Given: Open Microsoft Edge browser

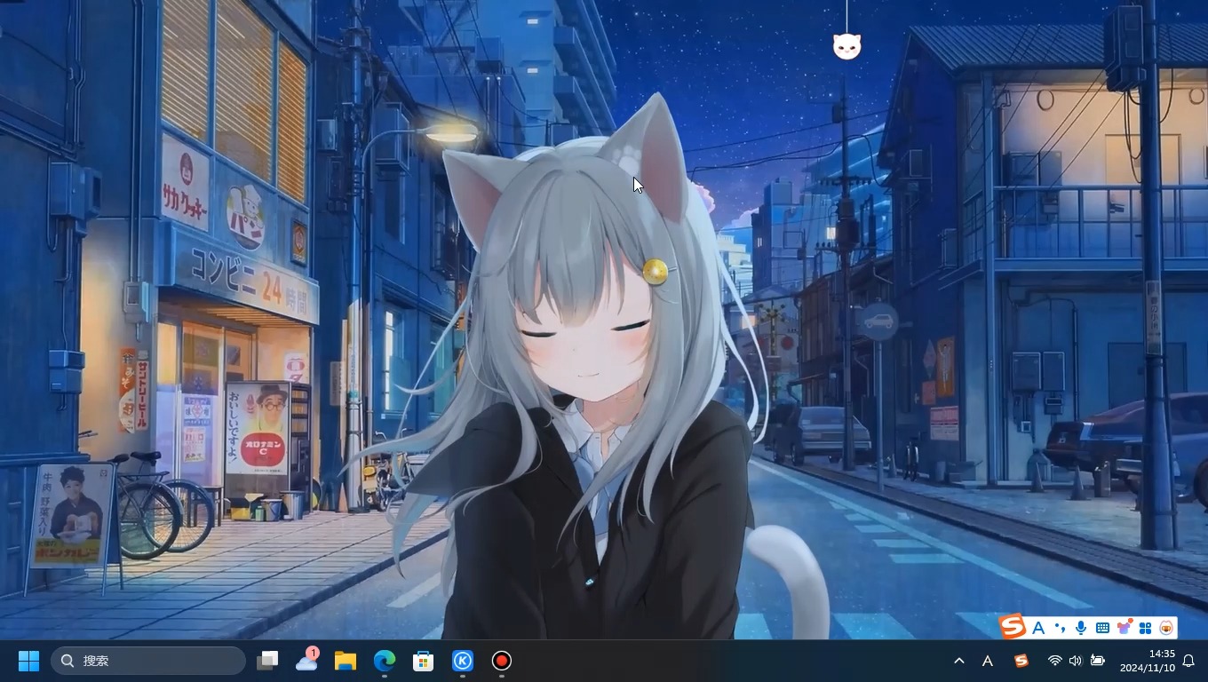Looking at the screenshot, I should point(384,661).
